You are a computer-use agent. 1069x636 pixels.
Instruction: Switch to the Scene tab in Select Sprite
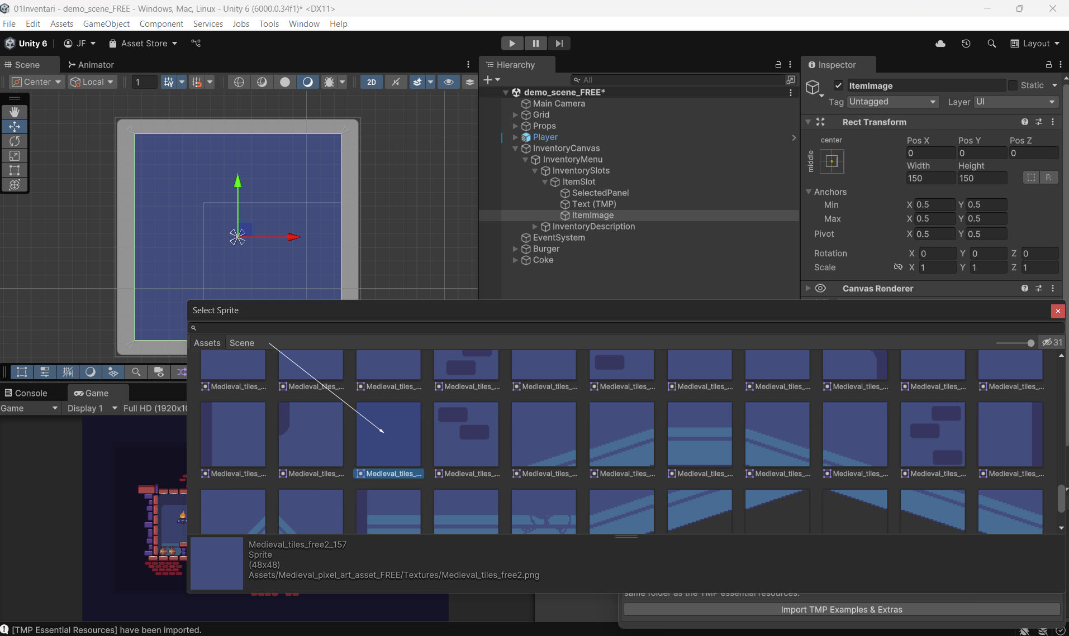[241, 343]
